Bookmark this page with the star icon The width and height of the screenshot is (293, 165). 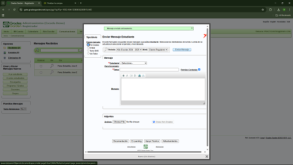click(x=263, y=10)
